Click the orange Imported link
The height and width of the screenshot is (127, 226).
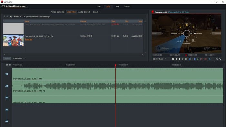pos(28,39)
